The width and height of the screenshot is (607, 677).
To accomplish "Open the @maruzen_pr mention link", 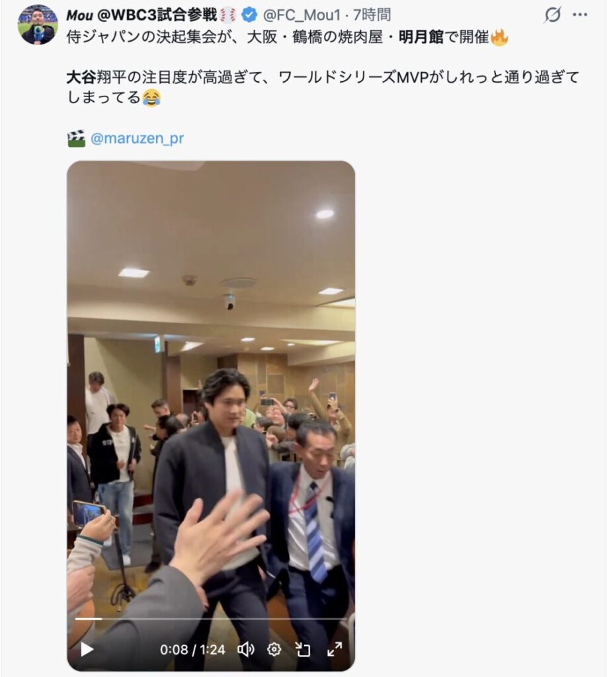I will tap(138, 138).
